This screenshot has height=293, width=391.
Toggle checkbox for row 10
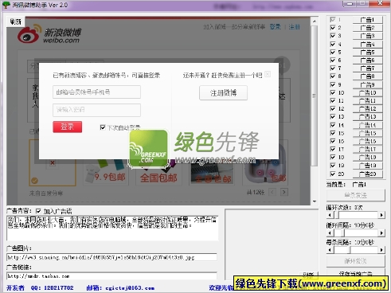tap(332, 92)
